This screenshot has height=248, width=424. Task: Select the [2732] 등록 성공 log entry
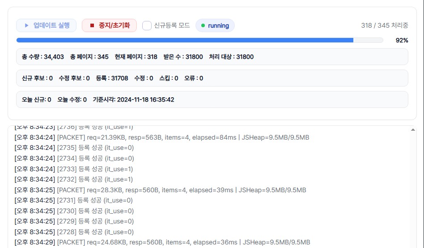74,179
